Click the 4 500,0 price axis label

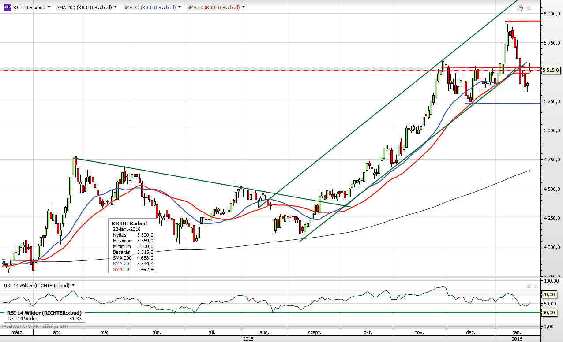click(x=551, y=189)
